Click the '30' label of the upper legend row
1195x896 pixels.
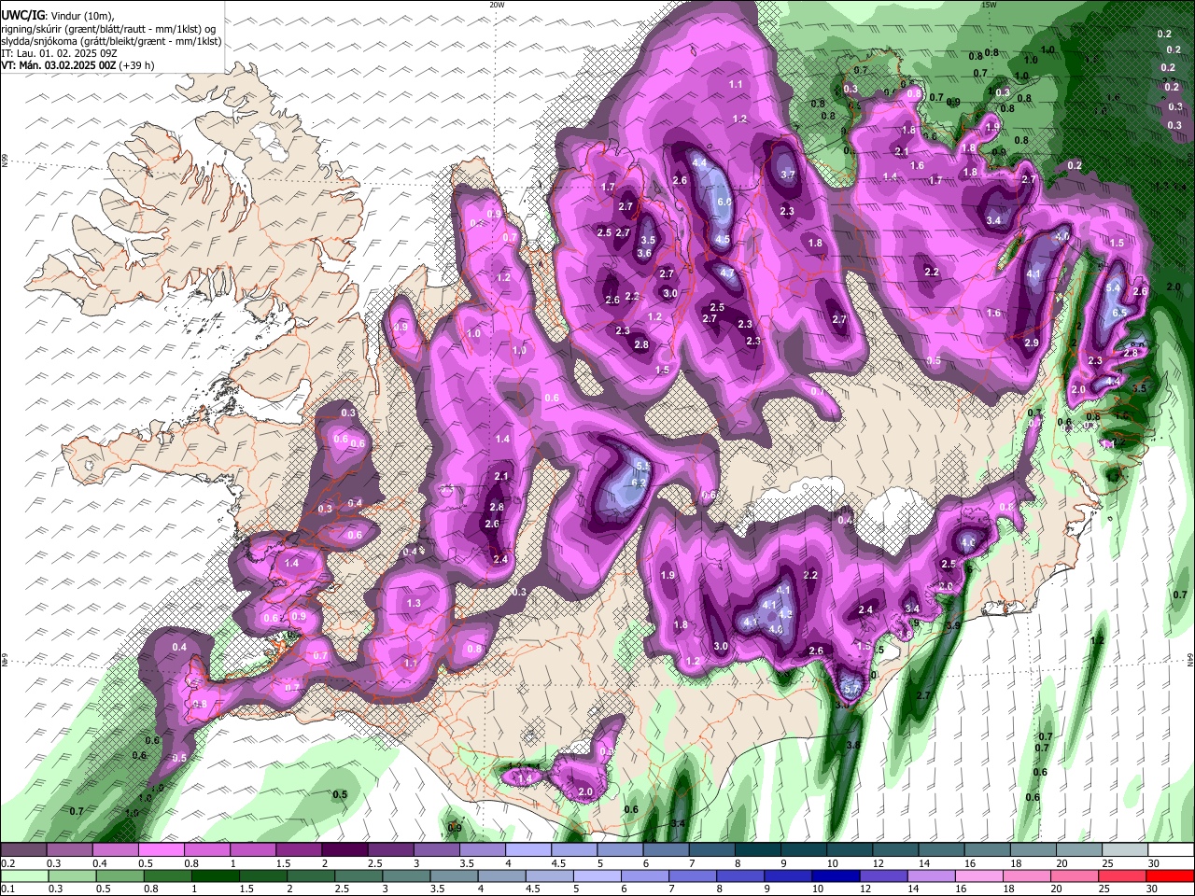pyautogui.click(x=1154, y=862)
